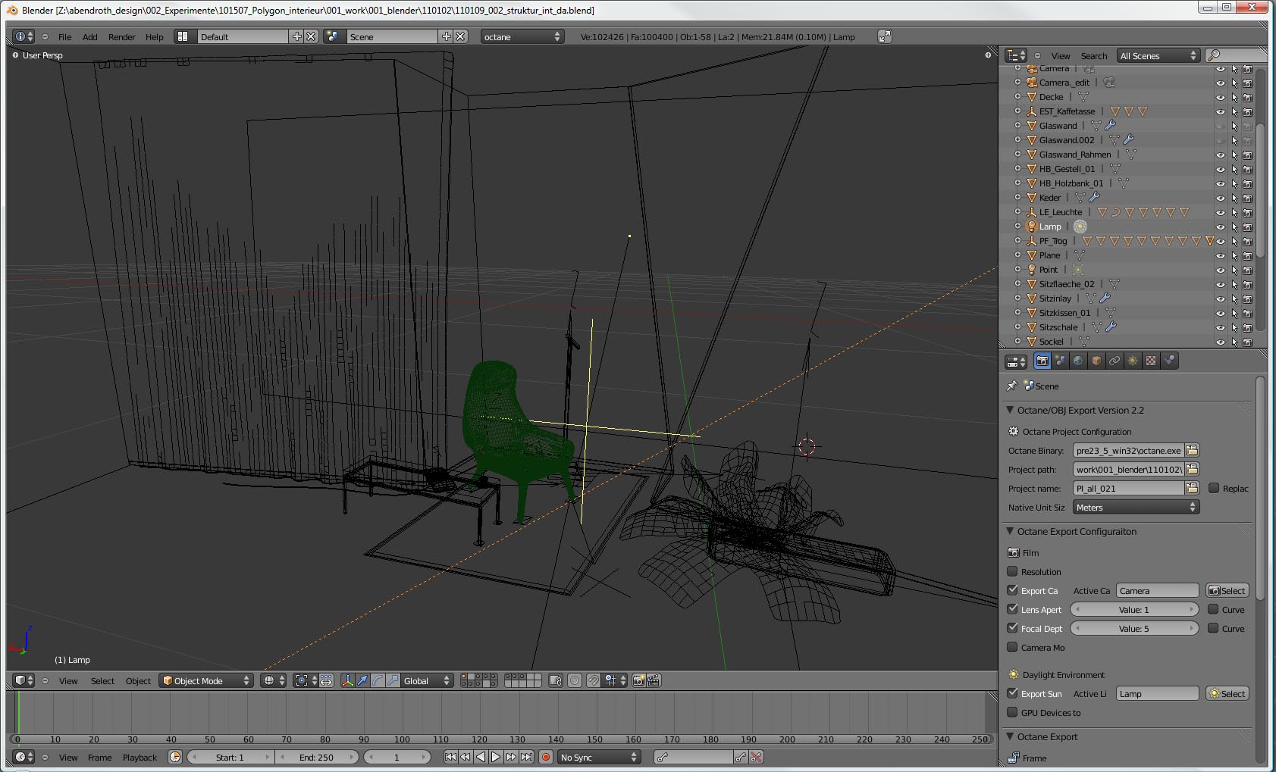
Task: Open the No Sync playback dropdown
Action: pos(599,757)
